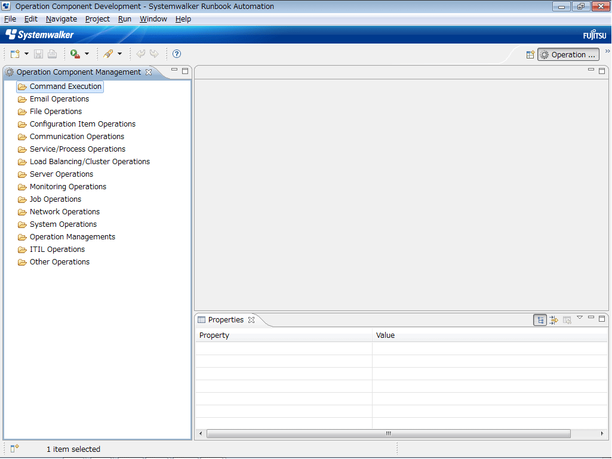Image resolution: width=612 pixels, height=459 pixels.
Task: Select the Service/Process Operations folder
Action: click(72, 149)
